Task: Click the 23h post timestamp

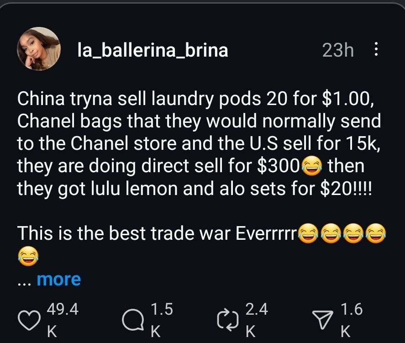Action: [x=337, y=50]
